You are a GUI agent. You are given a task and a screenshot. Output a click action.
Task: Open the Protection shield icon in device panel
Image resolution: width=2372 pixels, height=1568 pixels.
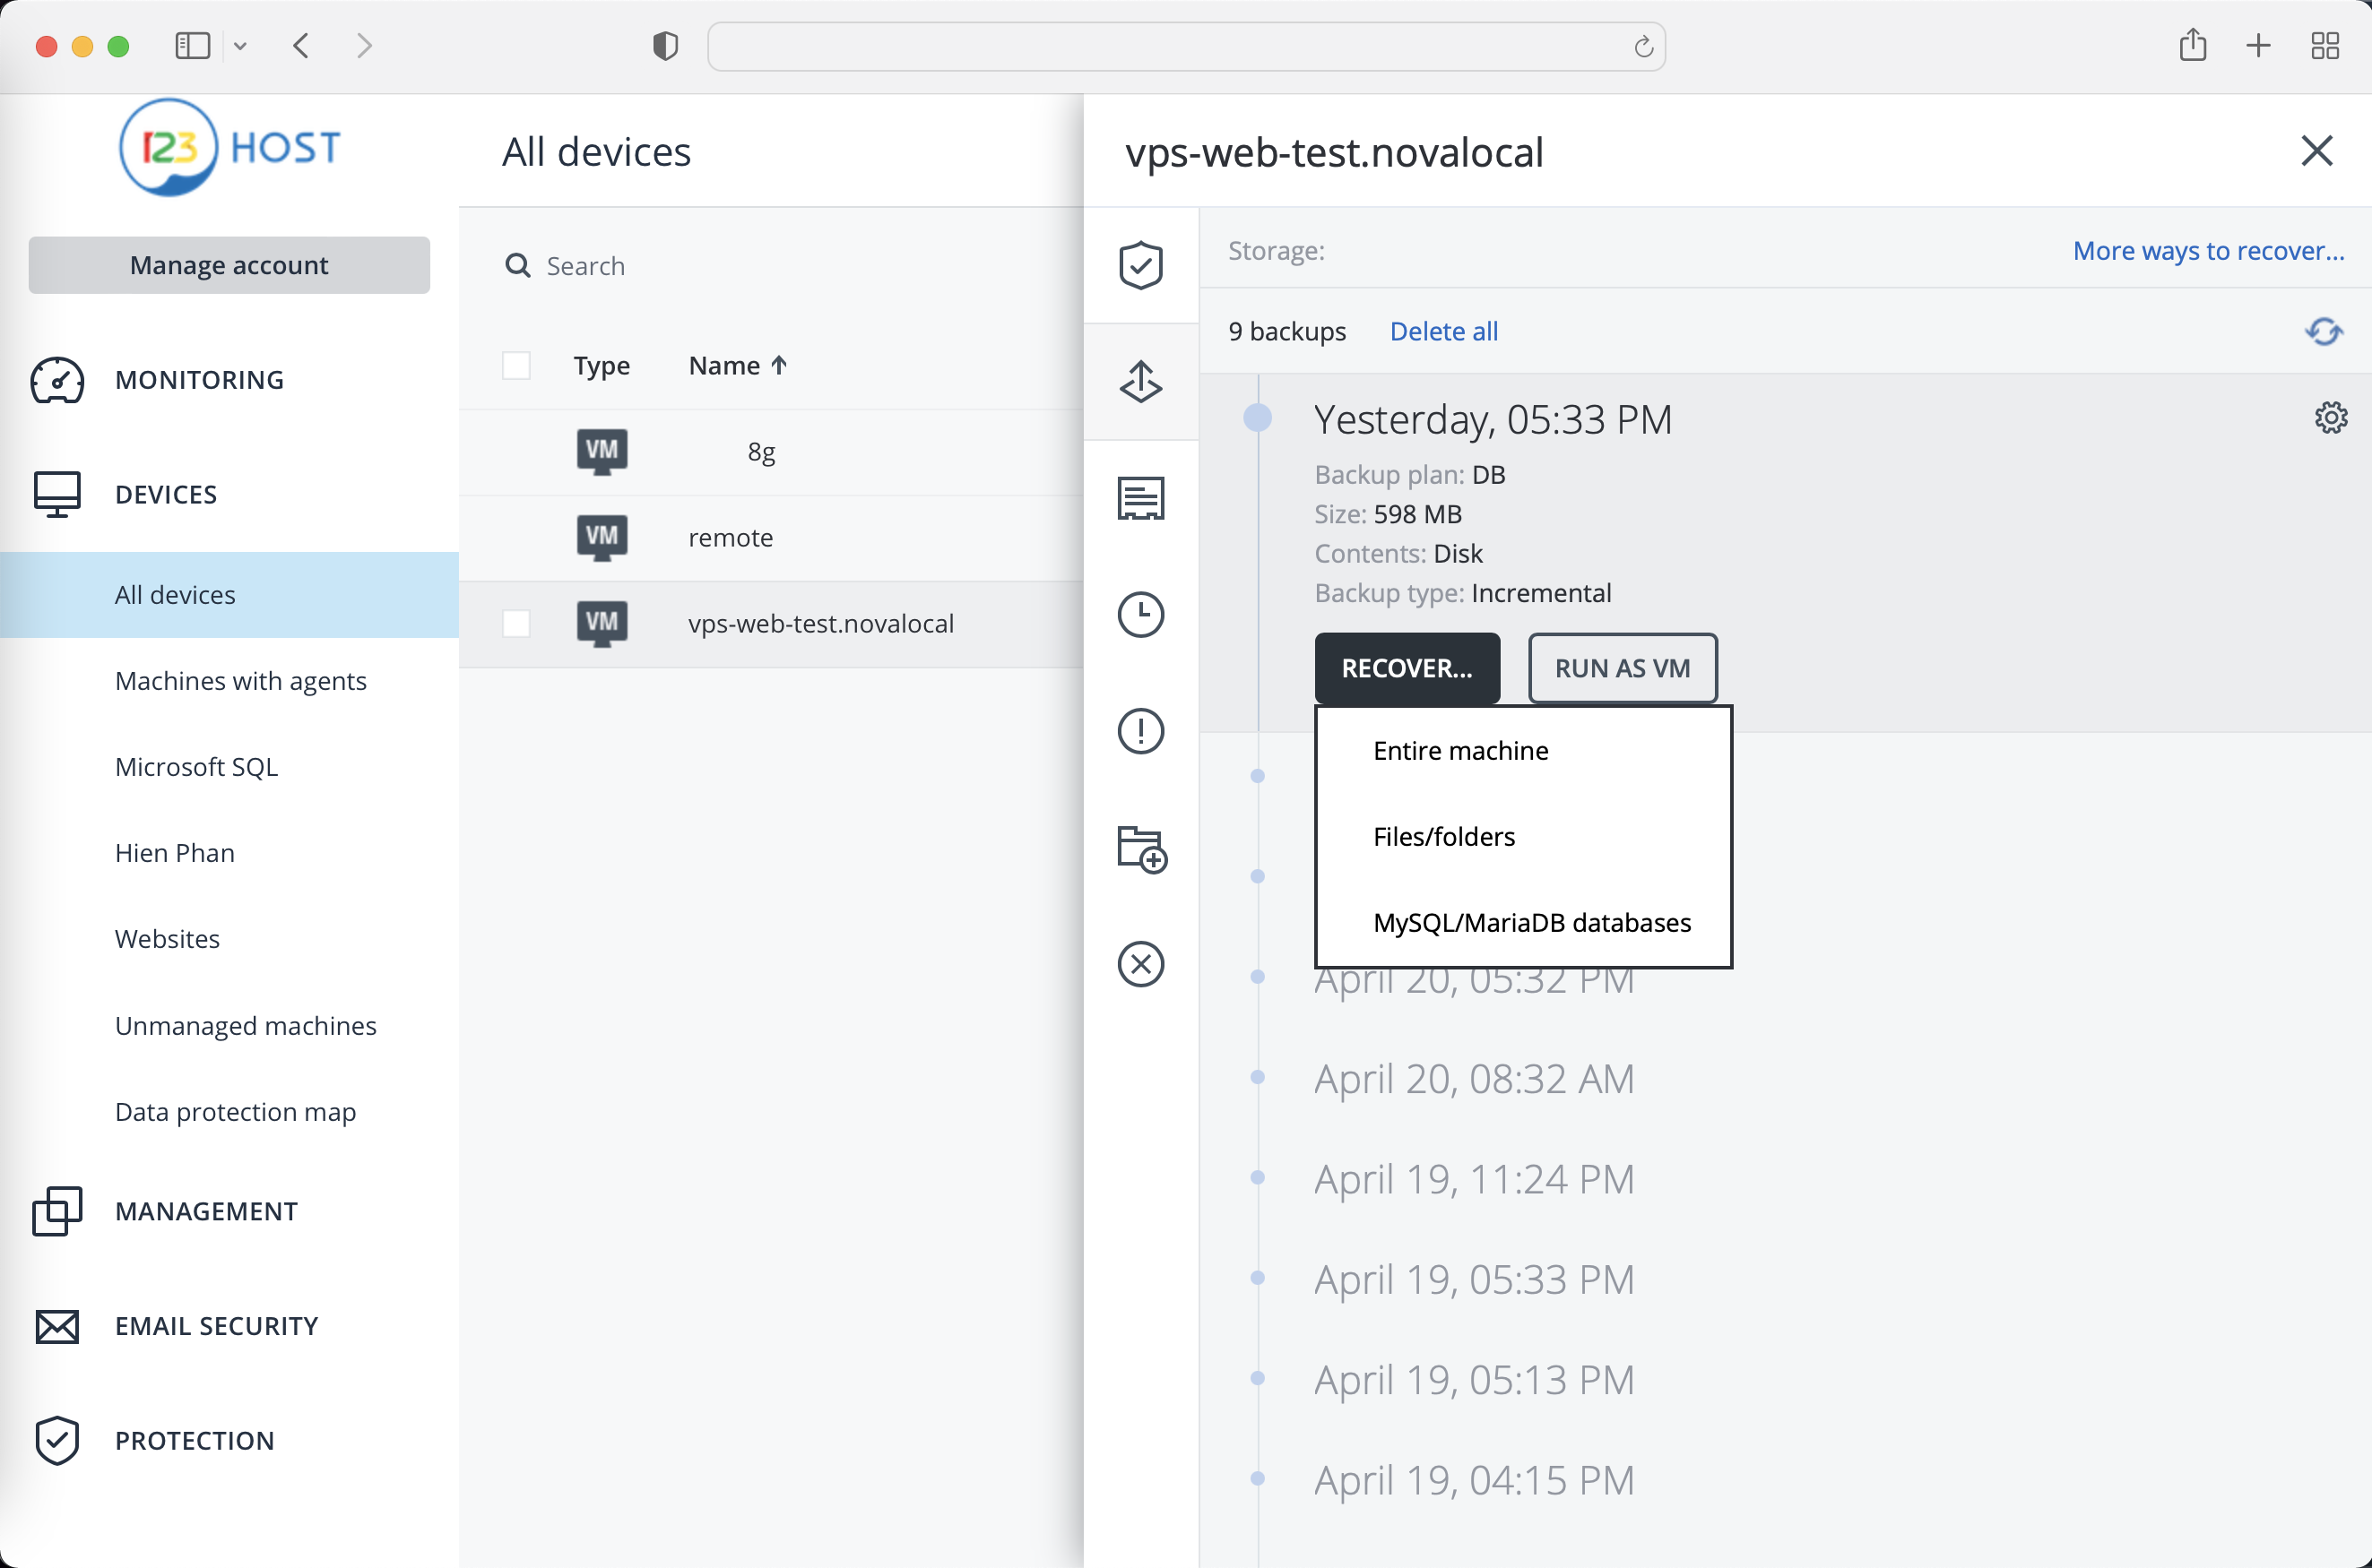click(x=1140, y=265)
